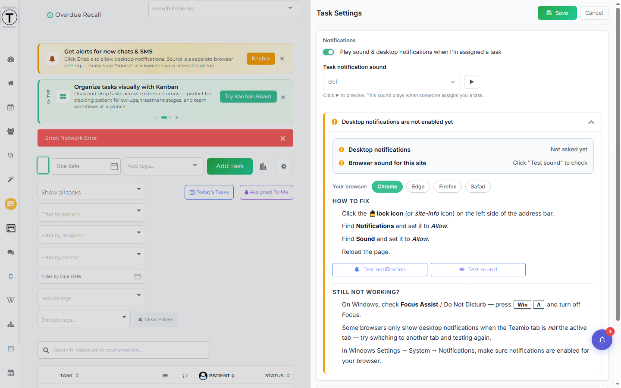Image resolution: width=621 pixels, height=388 pixels.
Task: Preview the Bell notification sound
Action: [x=472, y=82]
